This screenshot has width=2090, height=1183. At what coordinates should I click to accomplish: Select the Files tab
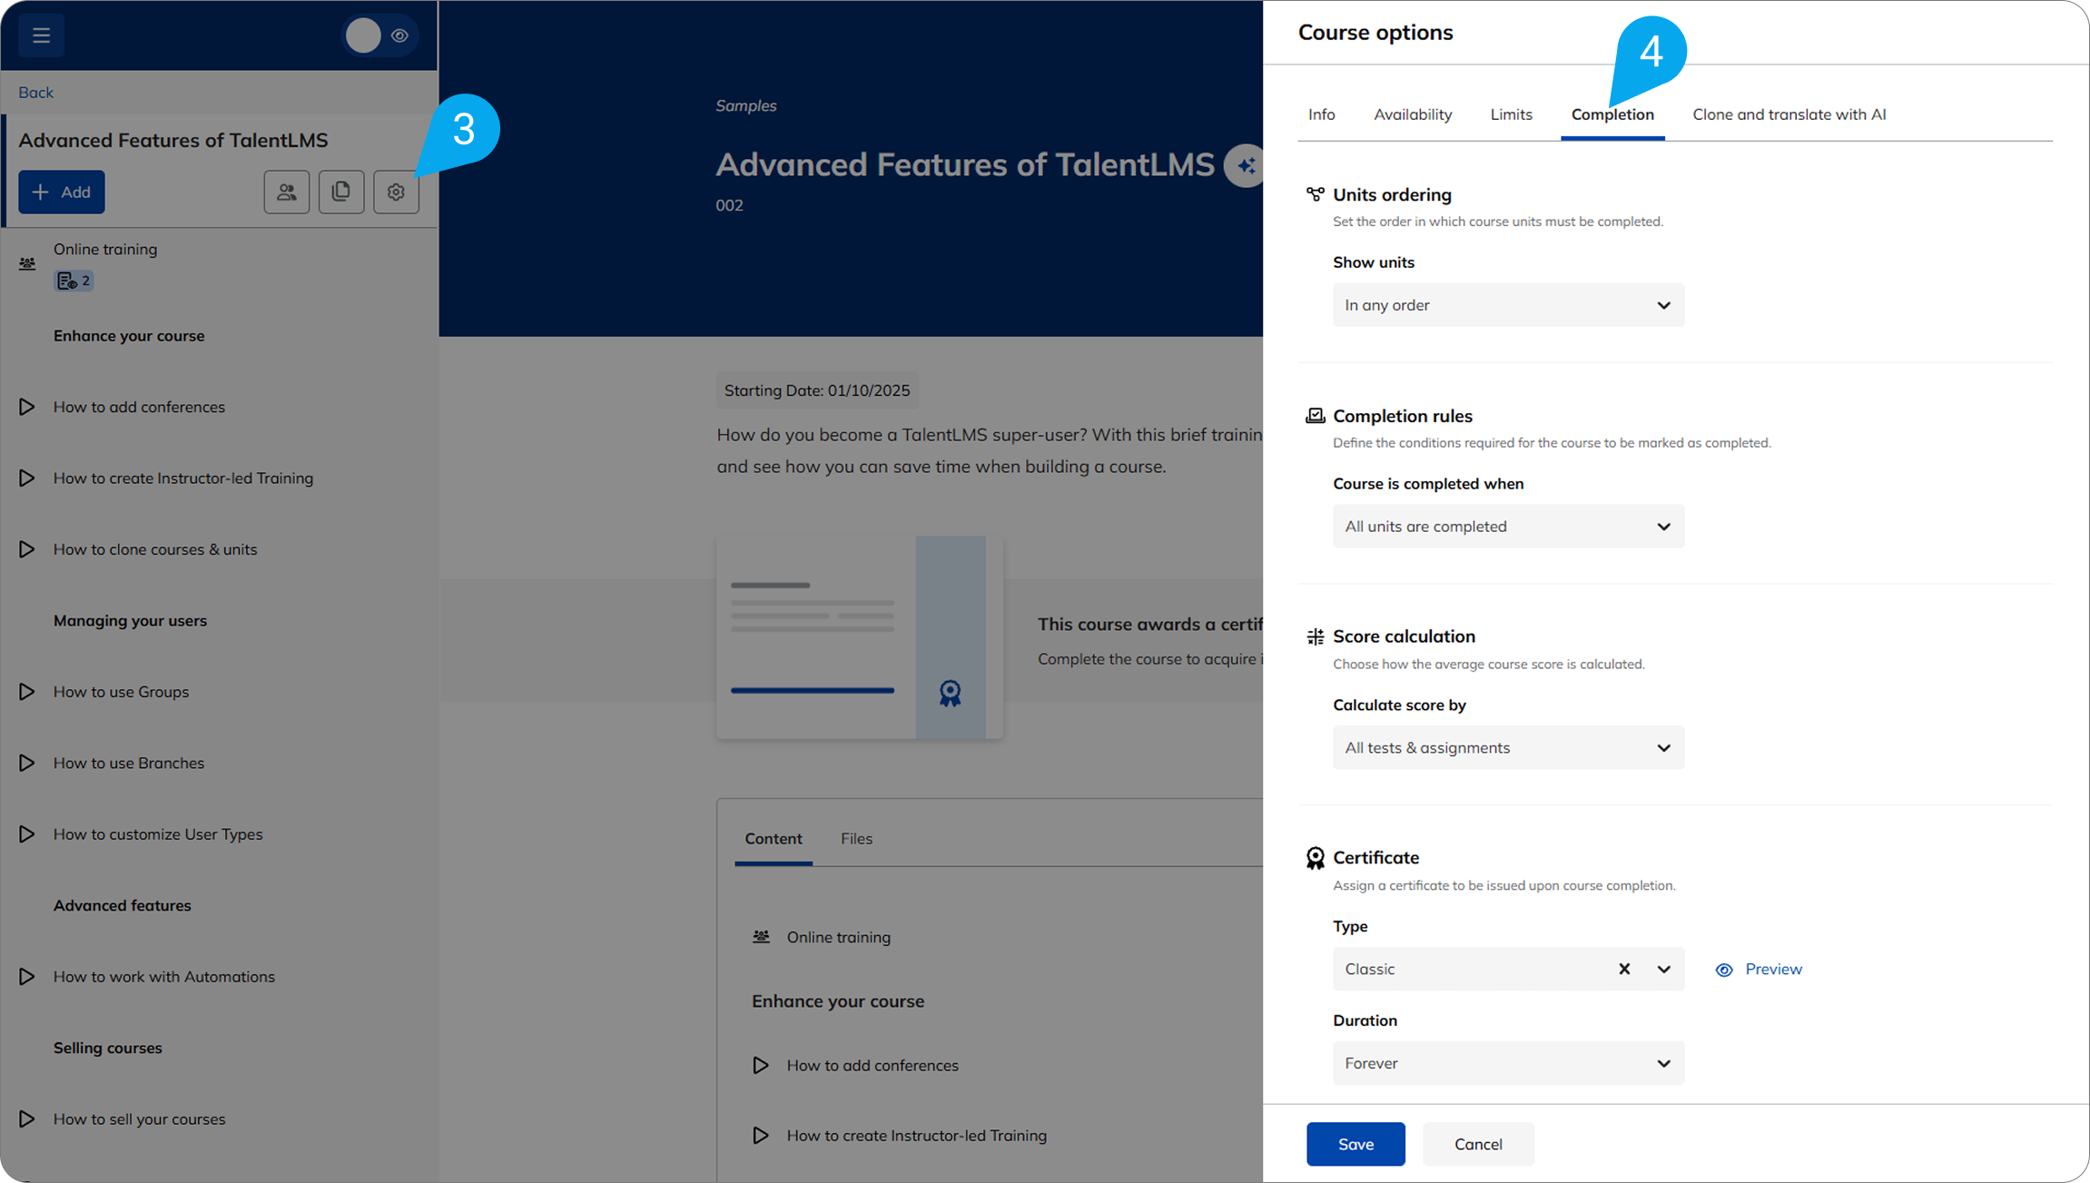coord(856,839)
